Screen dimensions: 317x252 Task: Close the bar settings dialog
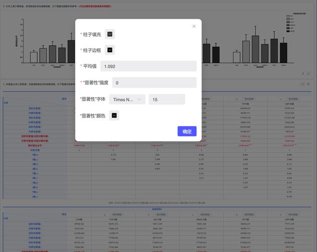(194, 26)
